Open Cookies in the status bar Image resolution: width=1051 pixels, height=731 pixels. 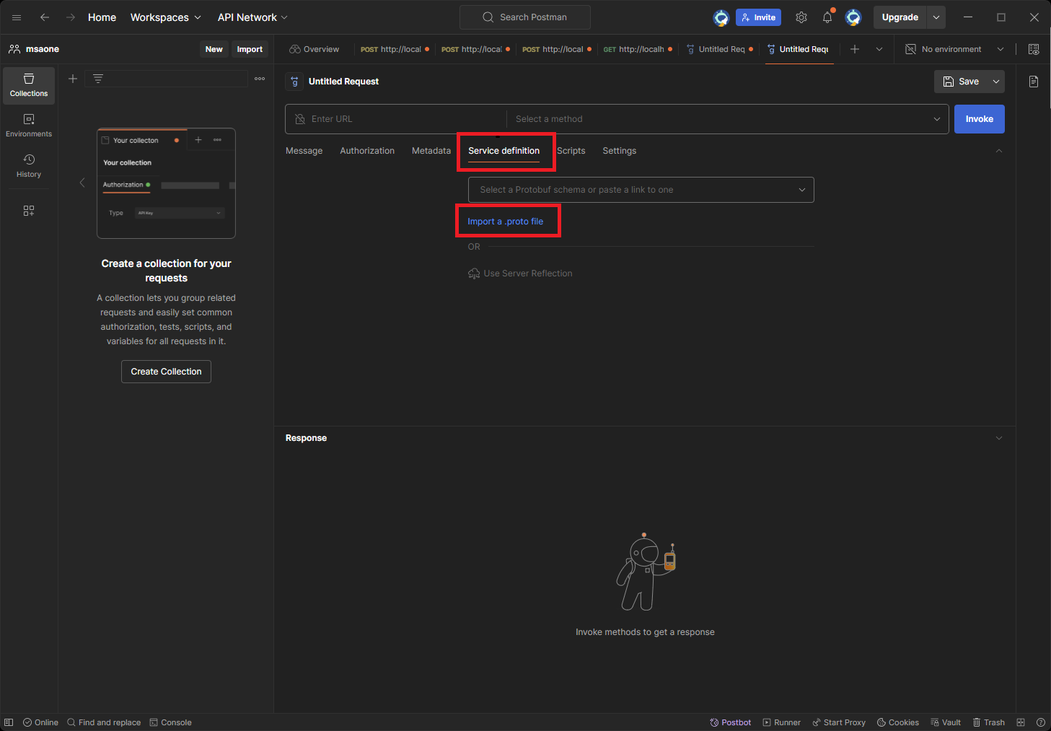898,722
